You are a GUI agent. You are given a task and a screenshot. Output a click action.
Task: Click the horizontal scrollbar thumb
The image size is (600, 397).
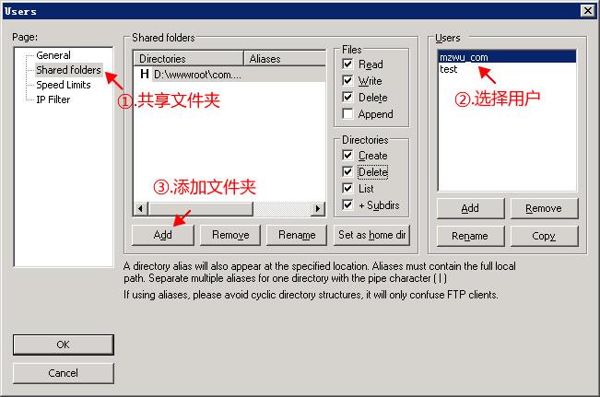pos(201,208)
